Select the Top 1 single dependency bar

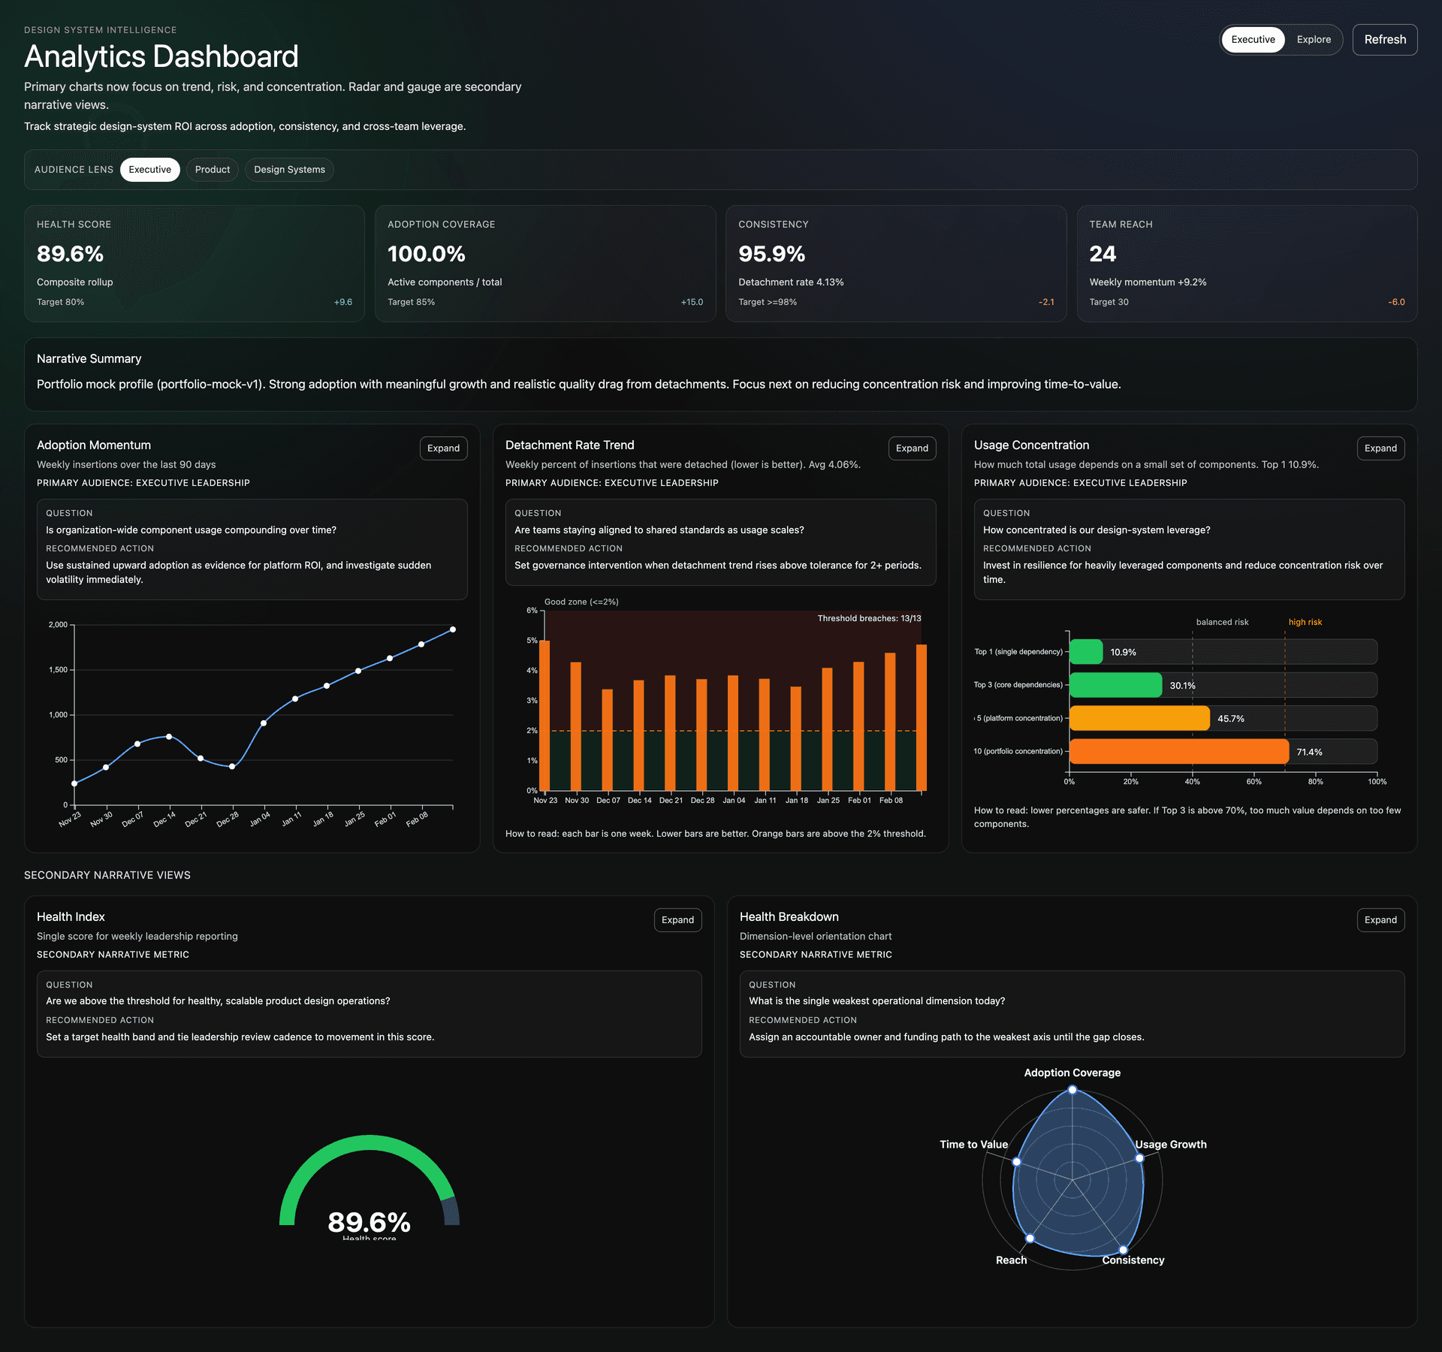click(1087, 651)
